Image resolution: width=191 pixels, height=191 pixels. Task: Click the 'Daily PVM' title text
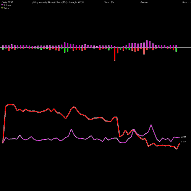coord(7,2)
